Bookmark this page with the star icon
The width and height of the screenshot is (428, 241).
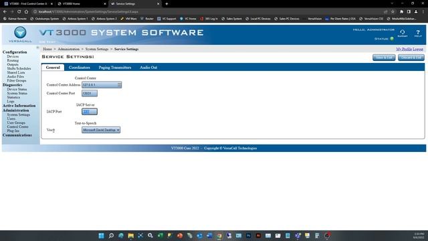click(x=393, y=12)
